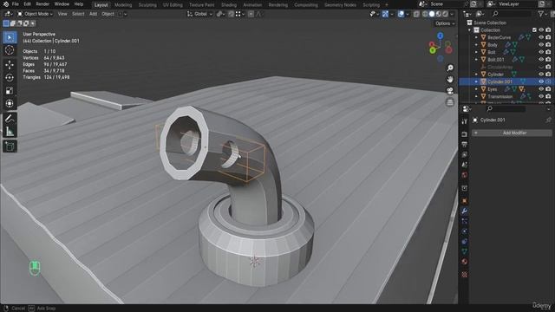Open the Texture properties checker tab
The image size is (555, 312).
[465, 275]
